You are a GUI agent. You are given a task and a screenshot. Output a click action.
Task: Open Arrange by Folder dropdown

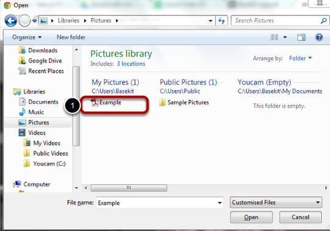(x=300, y=58)
